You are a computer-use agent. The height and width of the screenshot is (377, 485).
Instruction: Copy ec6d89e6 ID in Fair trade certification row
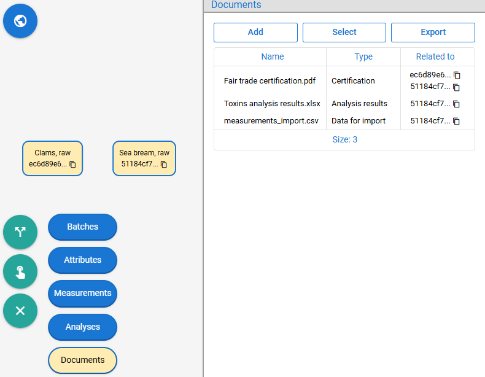click(x=457, y=75)
